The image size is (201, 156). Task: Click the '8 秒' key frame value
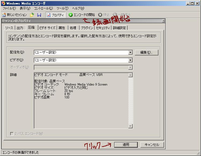coord(67,94)
